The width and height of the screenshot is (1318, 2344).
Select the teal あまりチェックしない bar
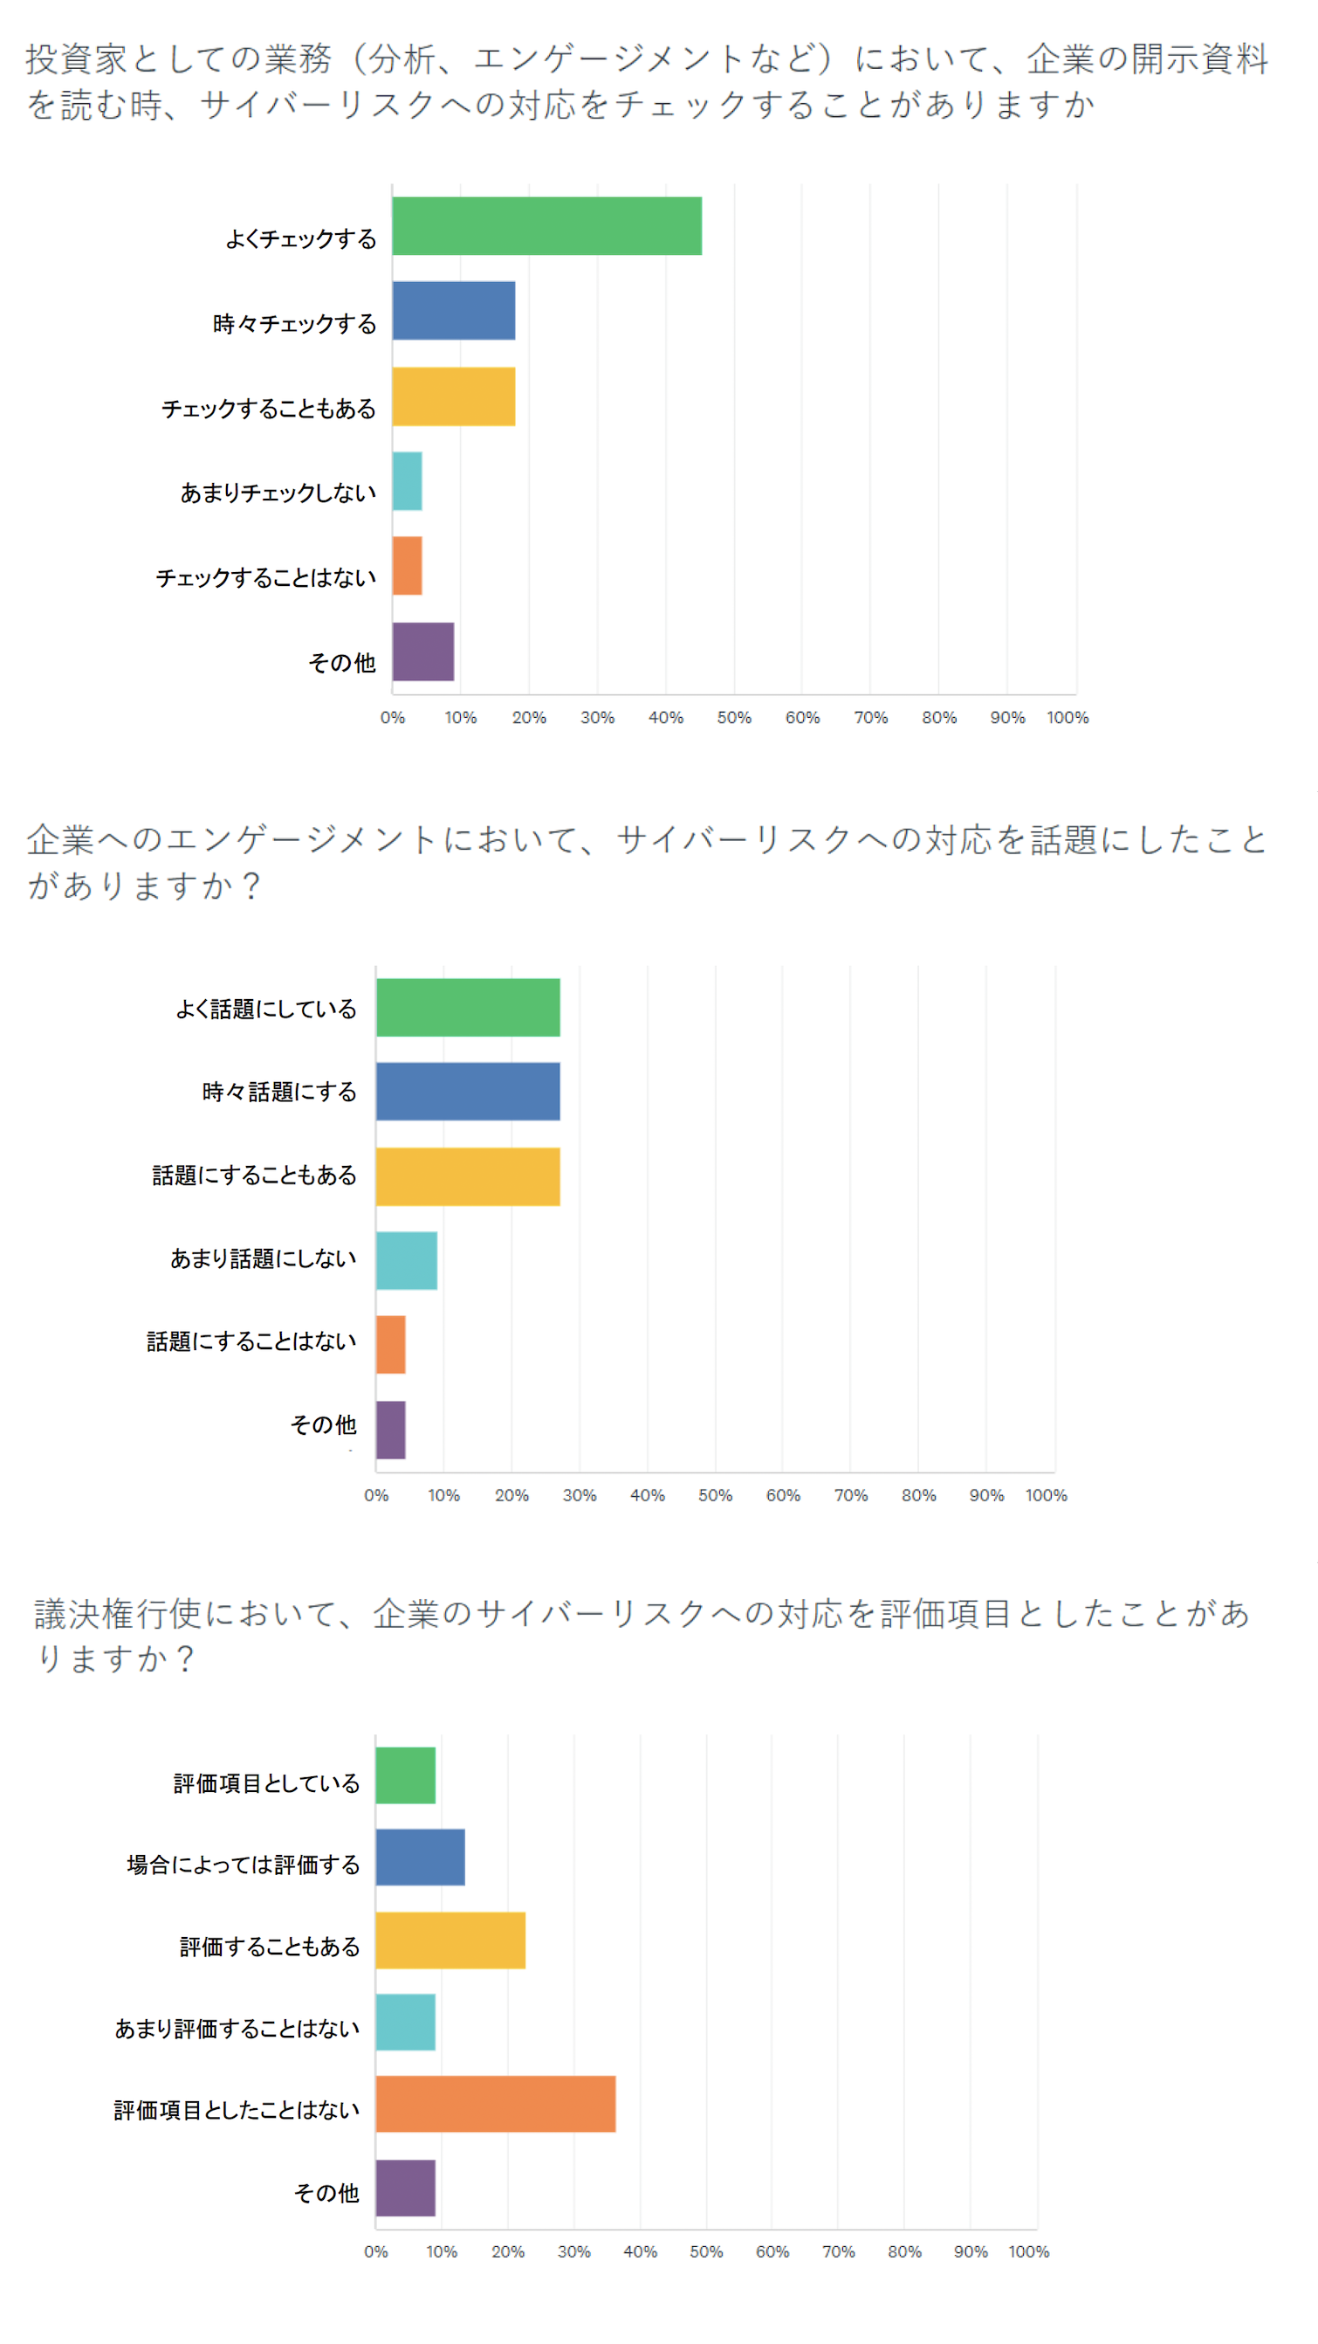click(407, 480)
